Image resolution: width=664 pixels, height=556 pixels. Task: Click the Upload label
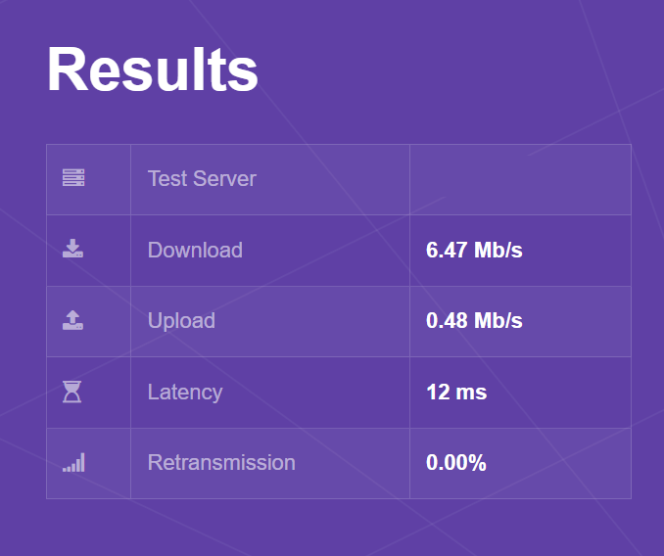pyautogui.click(x=181, y=321)
